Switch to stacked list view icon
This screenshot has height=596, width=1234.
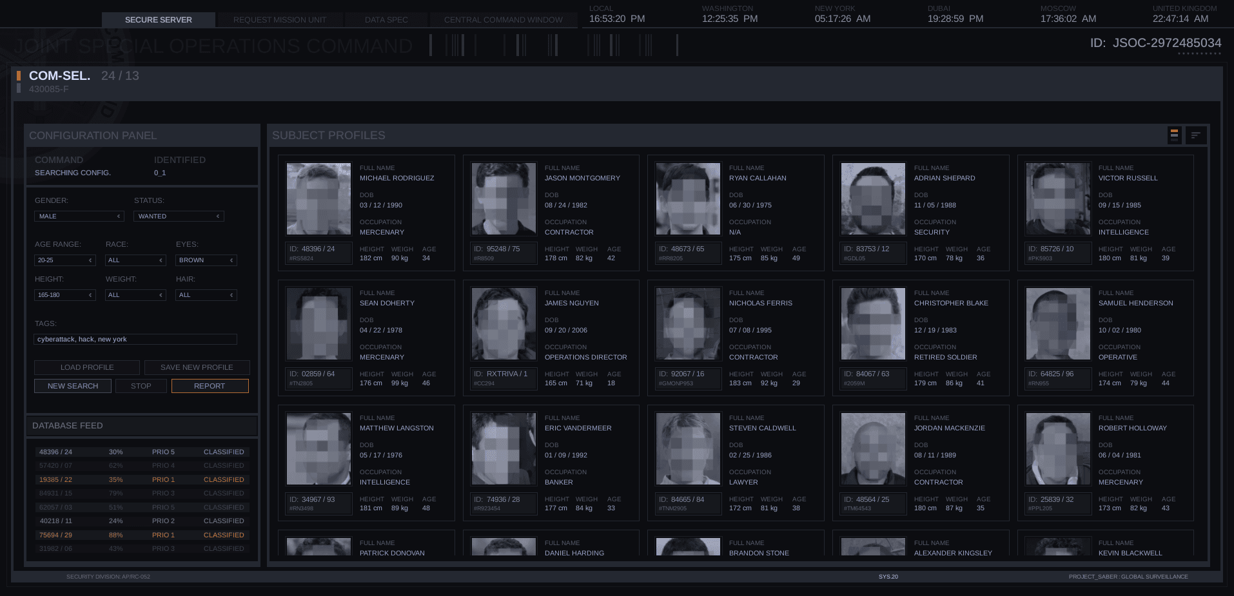pos(1174,135)
